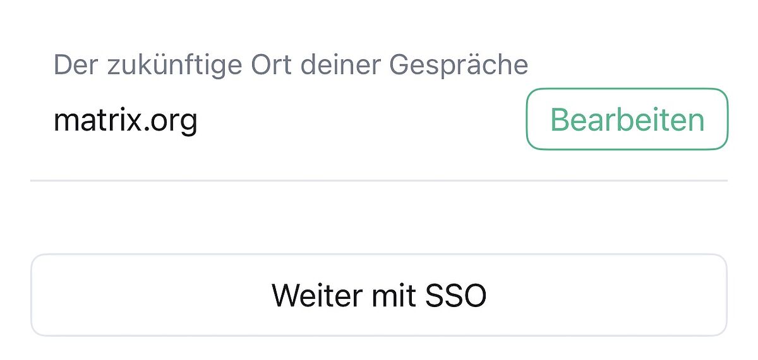Click the word Gespräche in the heading
Viewport: 758px width, 360px height.
[x=458, y=65]
